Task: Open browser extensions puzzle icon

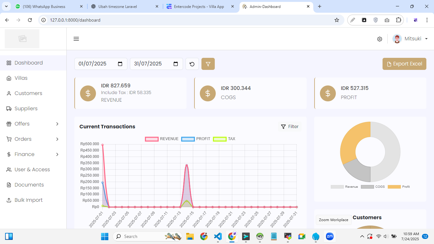Action: [398, 20]
